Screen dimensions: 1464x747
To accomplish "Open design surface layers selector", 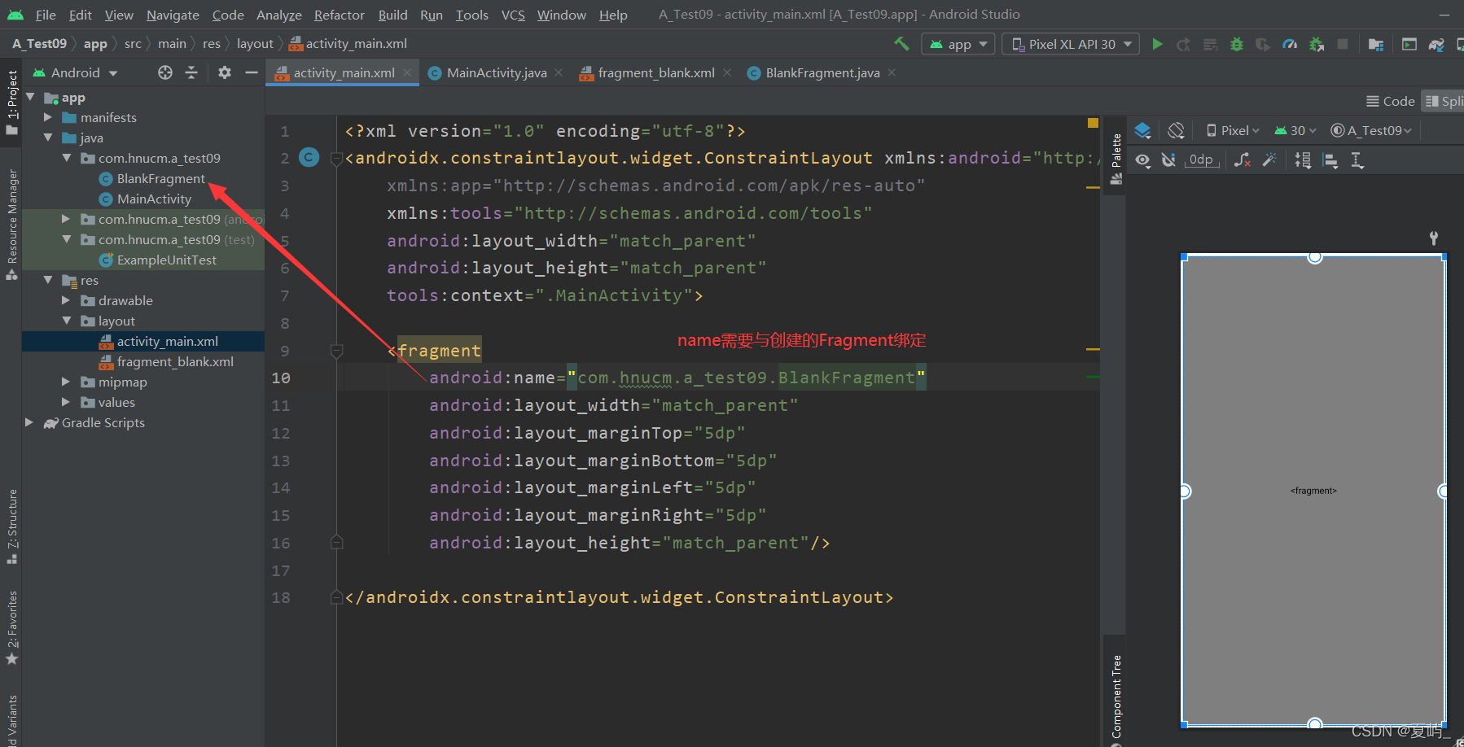I will (x=1142, y=130).
